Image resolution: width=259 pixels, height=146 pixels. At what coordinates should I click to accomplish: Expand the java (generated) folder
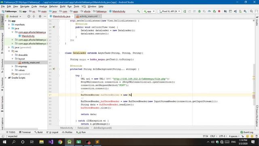tap(9, 47)
